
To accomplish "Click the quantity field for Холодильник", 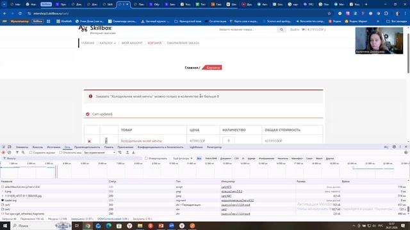I will pyautogui.click(x=229, y=141).
